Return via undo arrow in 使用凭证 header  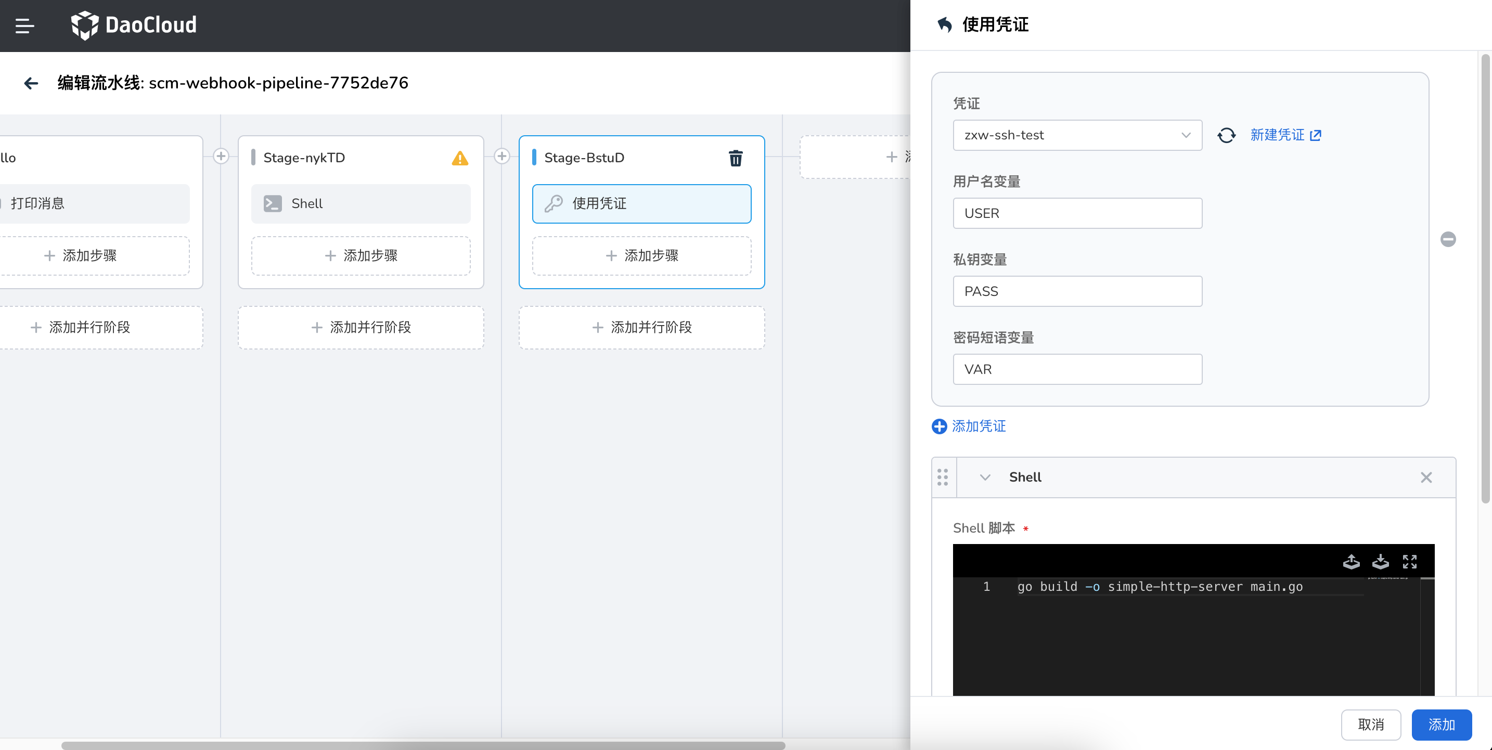[x=945, y=25]
